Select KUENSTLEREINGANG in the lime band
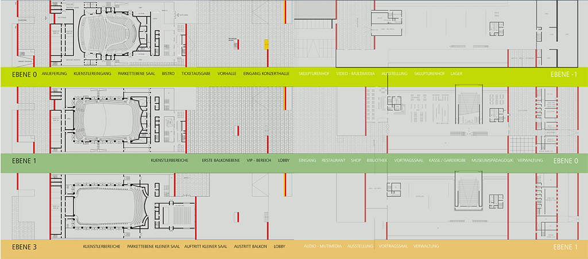 pyautogui.click(x=92, y=74)
